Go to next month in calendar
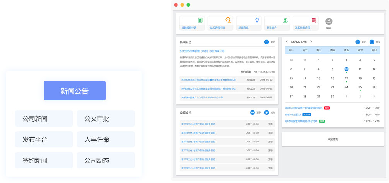 point(311,42)
